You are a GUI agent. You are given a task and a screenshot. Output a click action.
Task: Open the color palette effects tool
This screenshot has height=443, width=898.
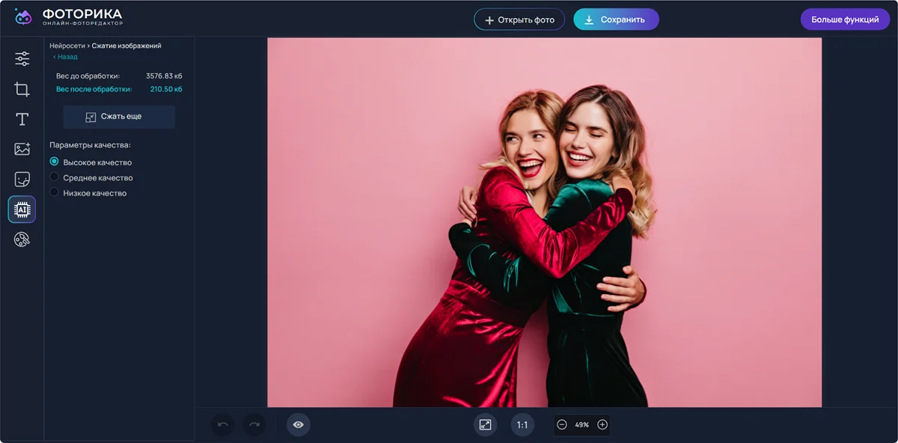tap(22, 239)
